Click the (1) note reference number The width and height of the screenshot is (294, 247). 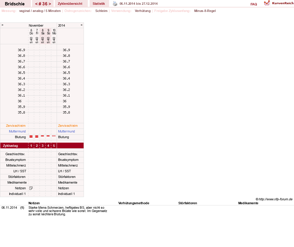[x=22, y=208]
